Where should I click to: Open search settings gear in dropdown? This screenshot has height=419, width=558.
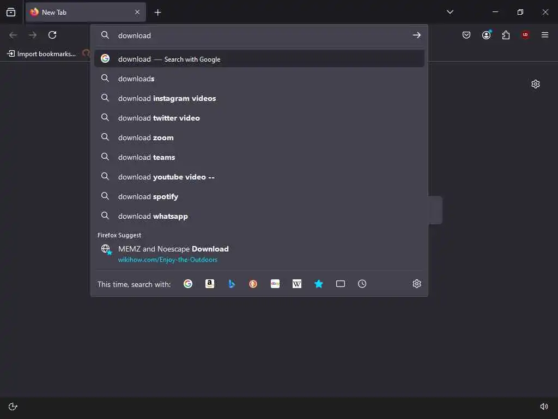tap(417, 284)
